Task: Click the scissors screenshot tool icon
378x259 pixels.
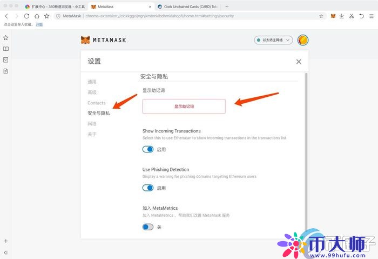Action: coord(352,16)
